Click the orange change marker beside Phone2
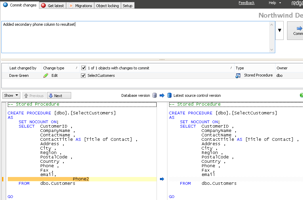The image size is (303, 200). [3, 179]
